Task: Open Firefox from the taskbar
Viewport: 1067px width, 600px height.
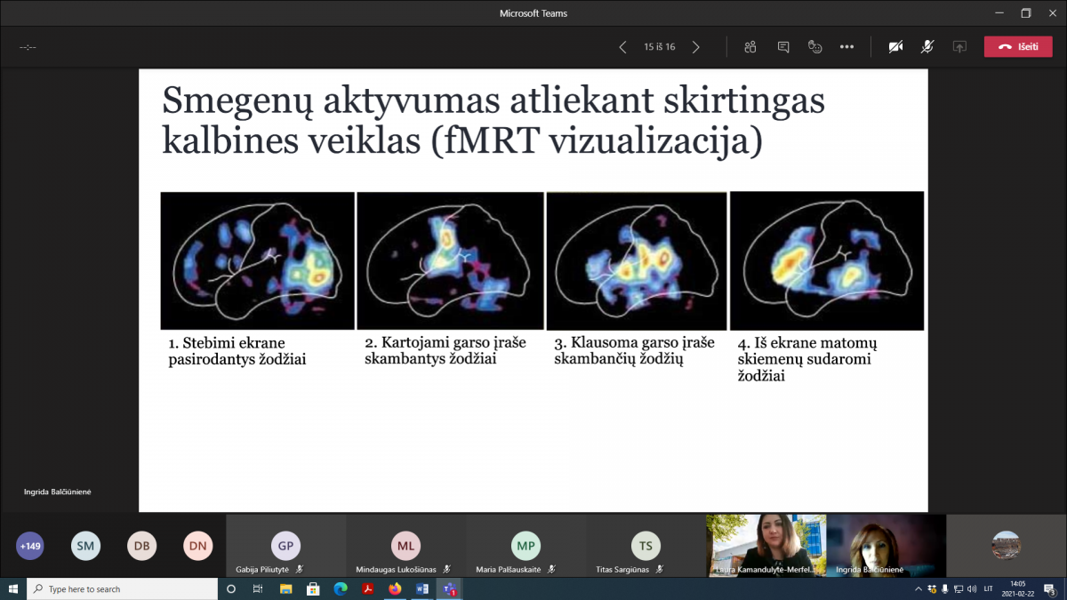Action: point(395,588)
